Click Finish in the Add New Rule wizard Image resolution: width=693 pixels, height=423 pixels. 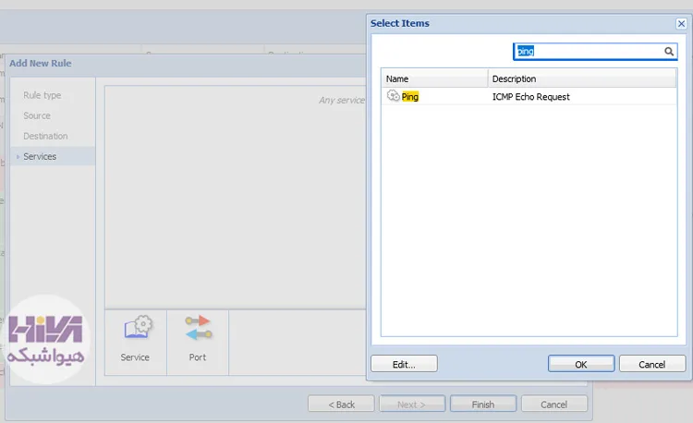coord(483,404)
